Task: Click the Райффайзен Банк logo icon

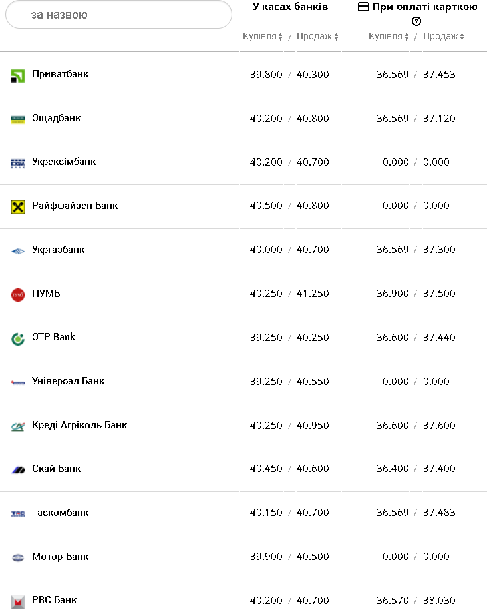Action: (18, 206)
